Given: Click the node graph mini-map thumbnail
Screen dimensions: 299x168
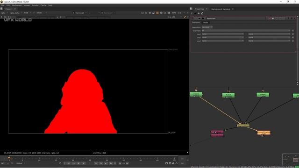Looking at the screenshot, I should pyautogui.click(x=290, y=160).
